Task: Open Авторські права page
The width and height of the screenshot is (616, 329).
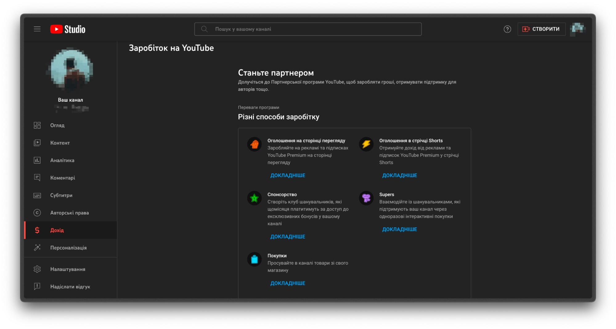Action: [x=71, y=213]
